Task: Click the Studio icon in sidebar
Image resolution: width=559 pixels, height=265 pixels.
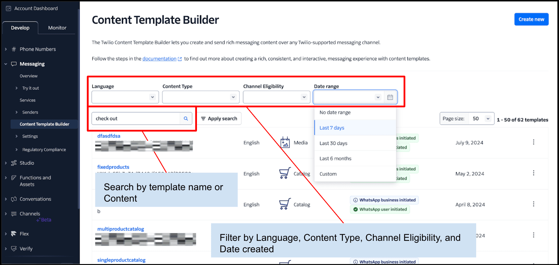Action: [x=14, y=163]
